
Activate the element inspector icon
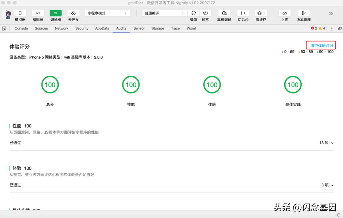point(4,28)
